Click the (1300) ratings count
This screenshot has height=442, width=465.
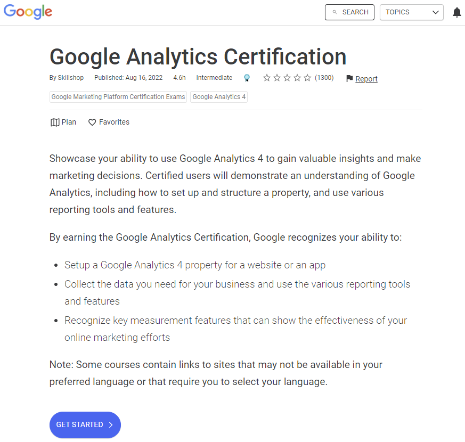[x=324, y=77]
